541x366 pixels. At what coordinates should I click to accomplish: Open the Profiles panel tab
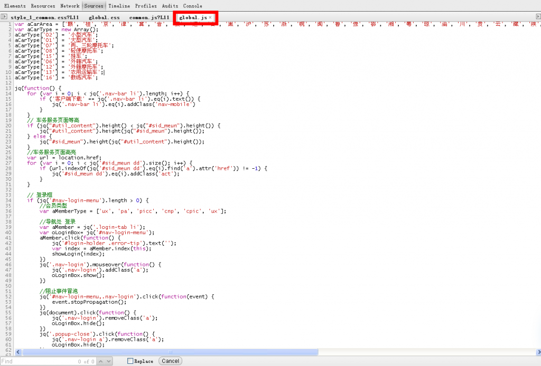point(146,6)
